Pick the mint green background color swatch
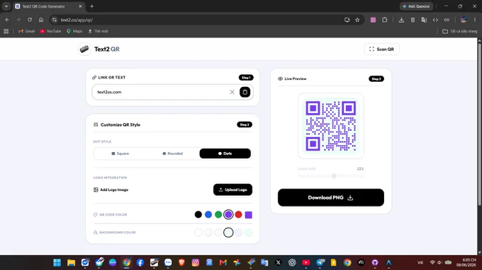 tap(249, 233)
